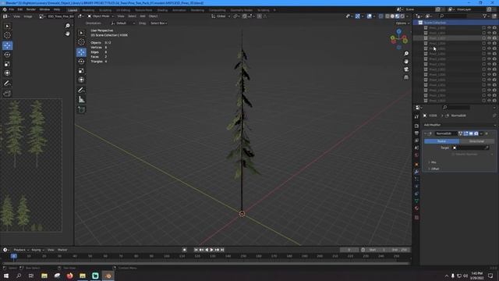Toggle proportional editing in viewport header
The image size is (499, 281).
(260, 16)
